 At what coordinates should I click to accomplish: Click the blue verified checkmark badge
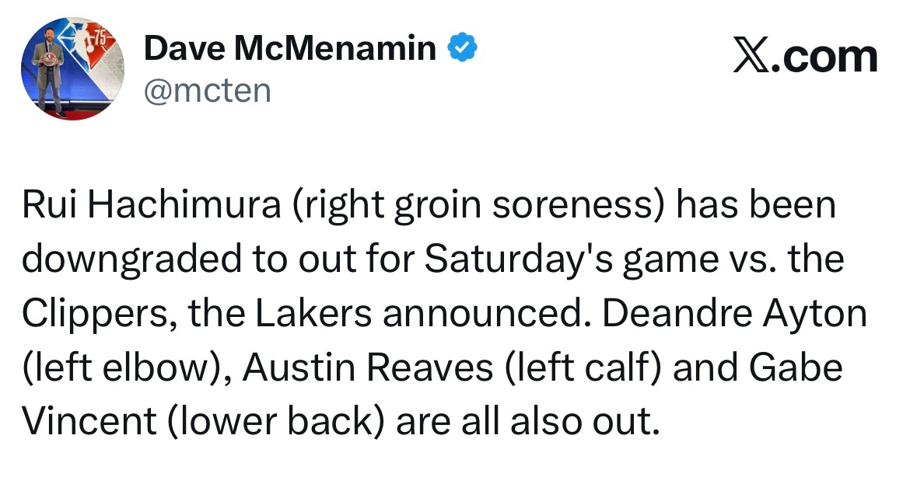pyautogui.click(x=463, y=48)
